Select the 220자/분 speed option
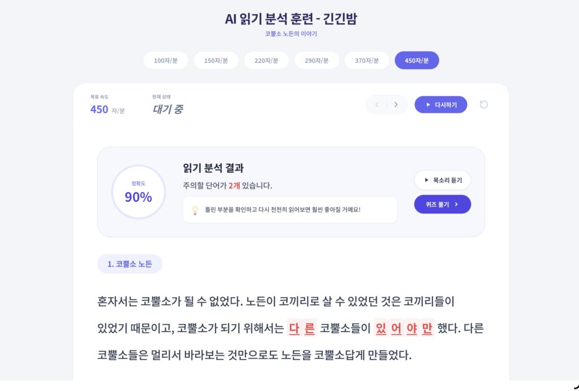This screenshot has width=579, height=391. pyautogui.click(x=266, y=60)
